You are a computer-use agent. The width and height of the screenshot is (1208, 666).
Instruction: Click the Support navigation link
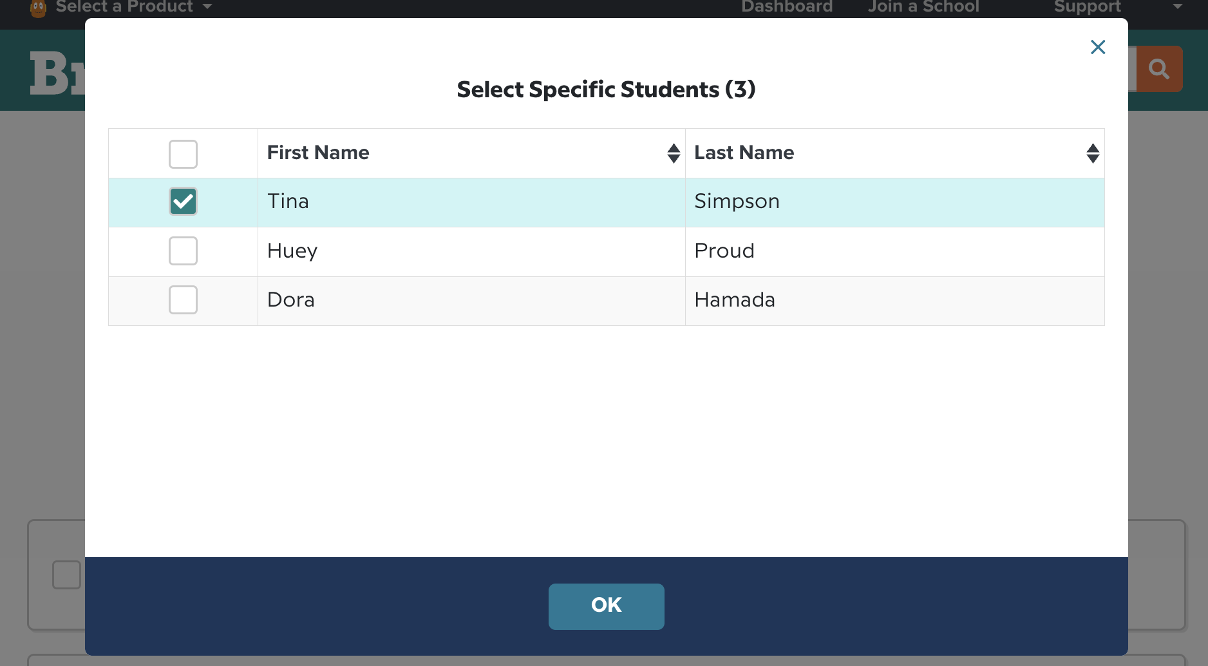tap(1086, 7)
